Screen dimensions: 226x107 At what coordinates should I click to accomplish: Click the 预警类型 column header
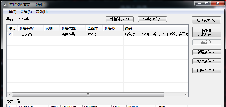73,28
